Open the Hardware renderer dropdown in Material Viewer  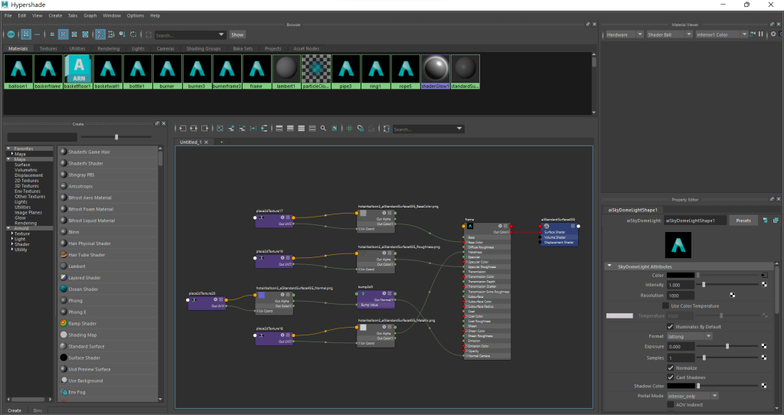tap(624, 34)
